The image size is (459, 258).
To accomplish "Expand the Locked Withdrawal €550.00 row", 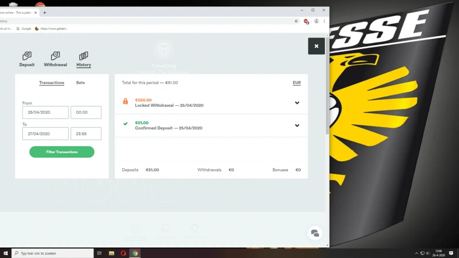I will tap(297, 103).
